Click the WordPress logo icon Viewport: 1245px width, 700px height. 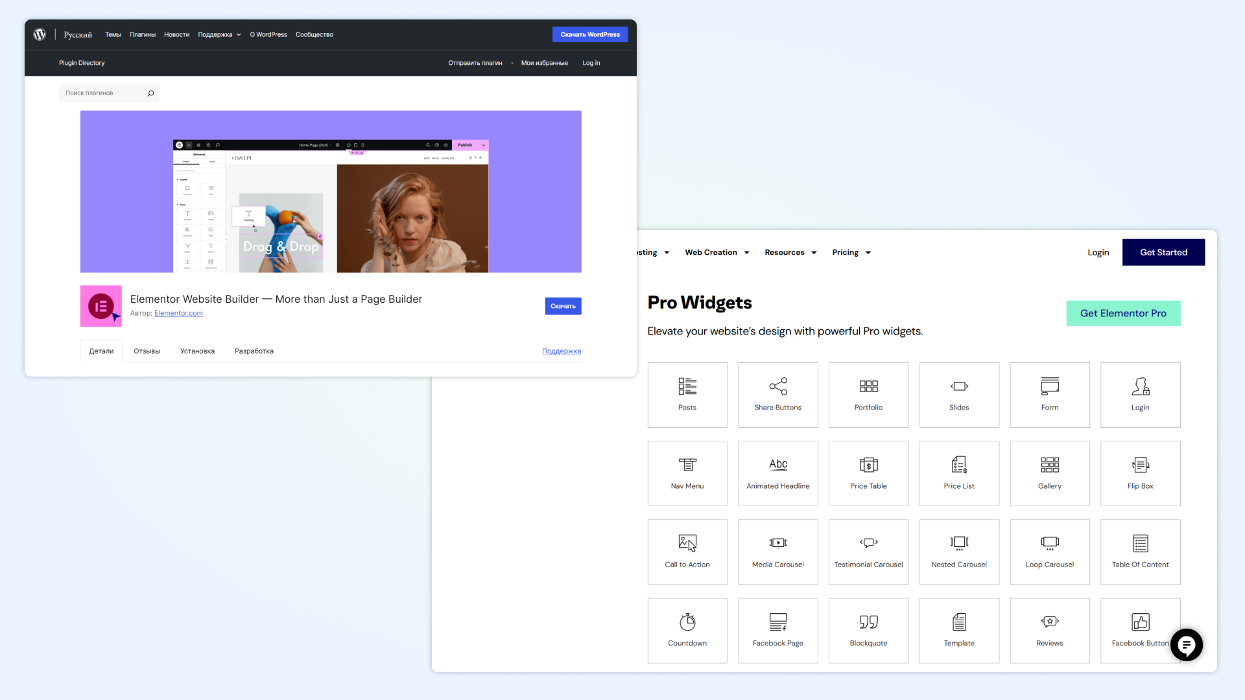click(40, 34)
